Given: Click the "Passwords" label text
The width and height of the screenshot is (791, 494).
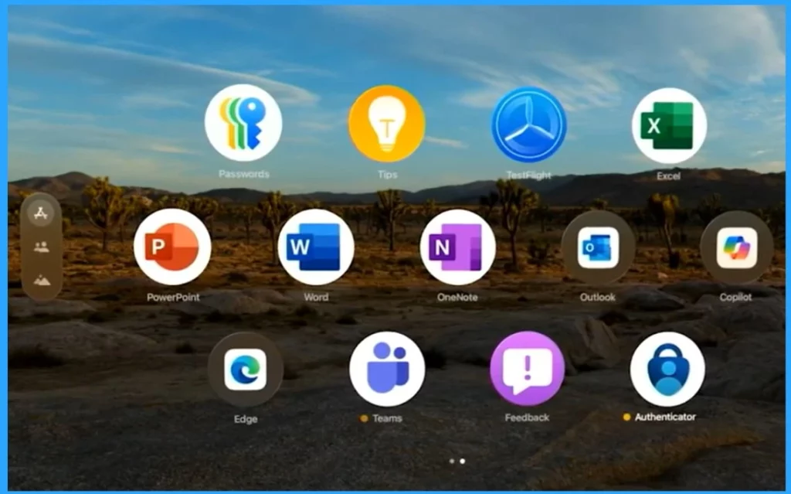Looking at the screenshot, I should pyautogui.click(x=244, y=174).
